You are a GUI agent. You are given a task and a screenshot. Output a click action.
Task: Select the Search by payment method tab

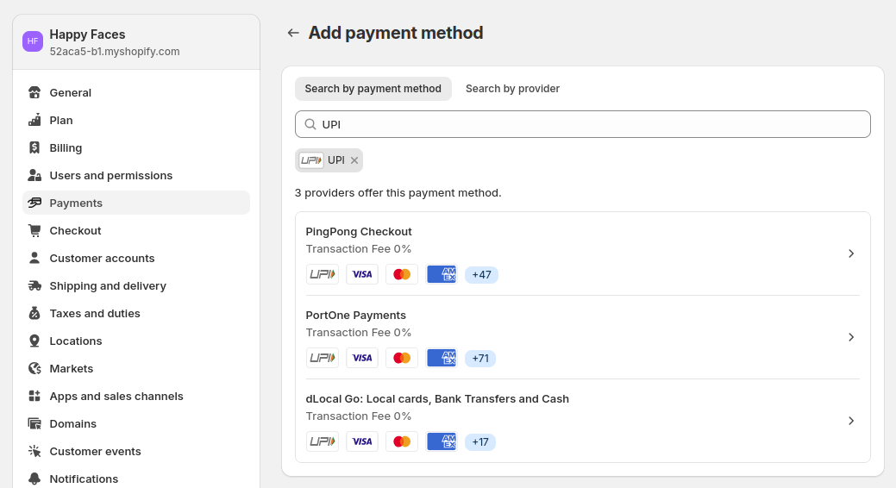(373, 89)
